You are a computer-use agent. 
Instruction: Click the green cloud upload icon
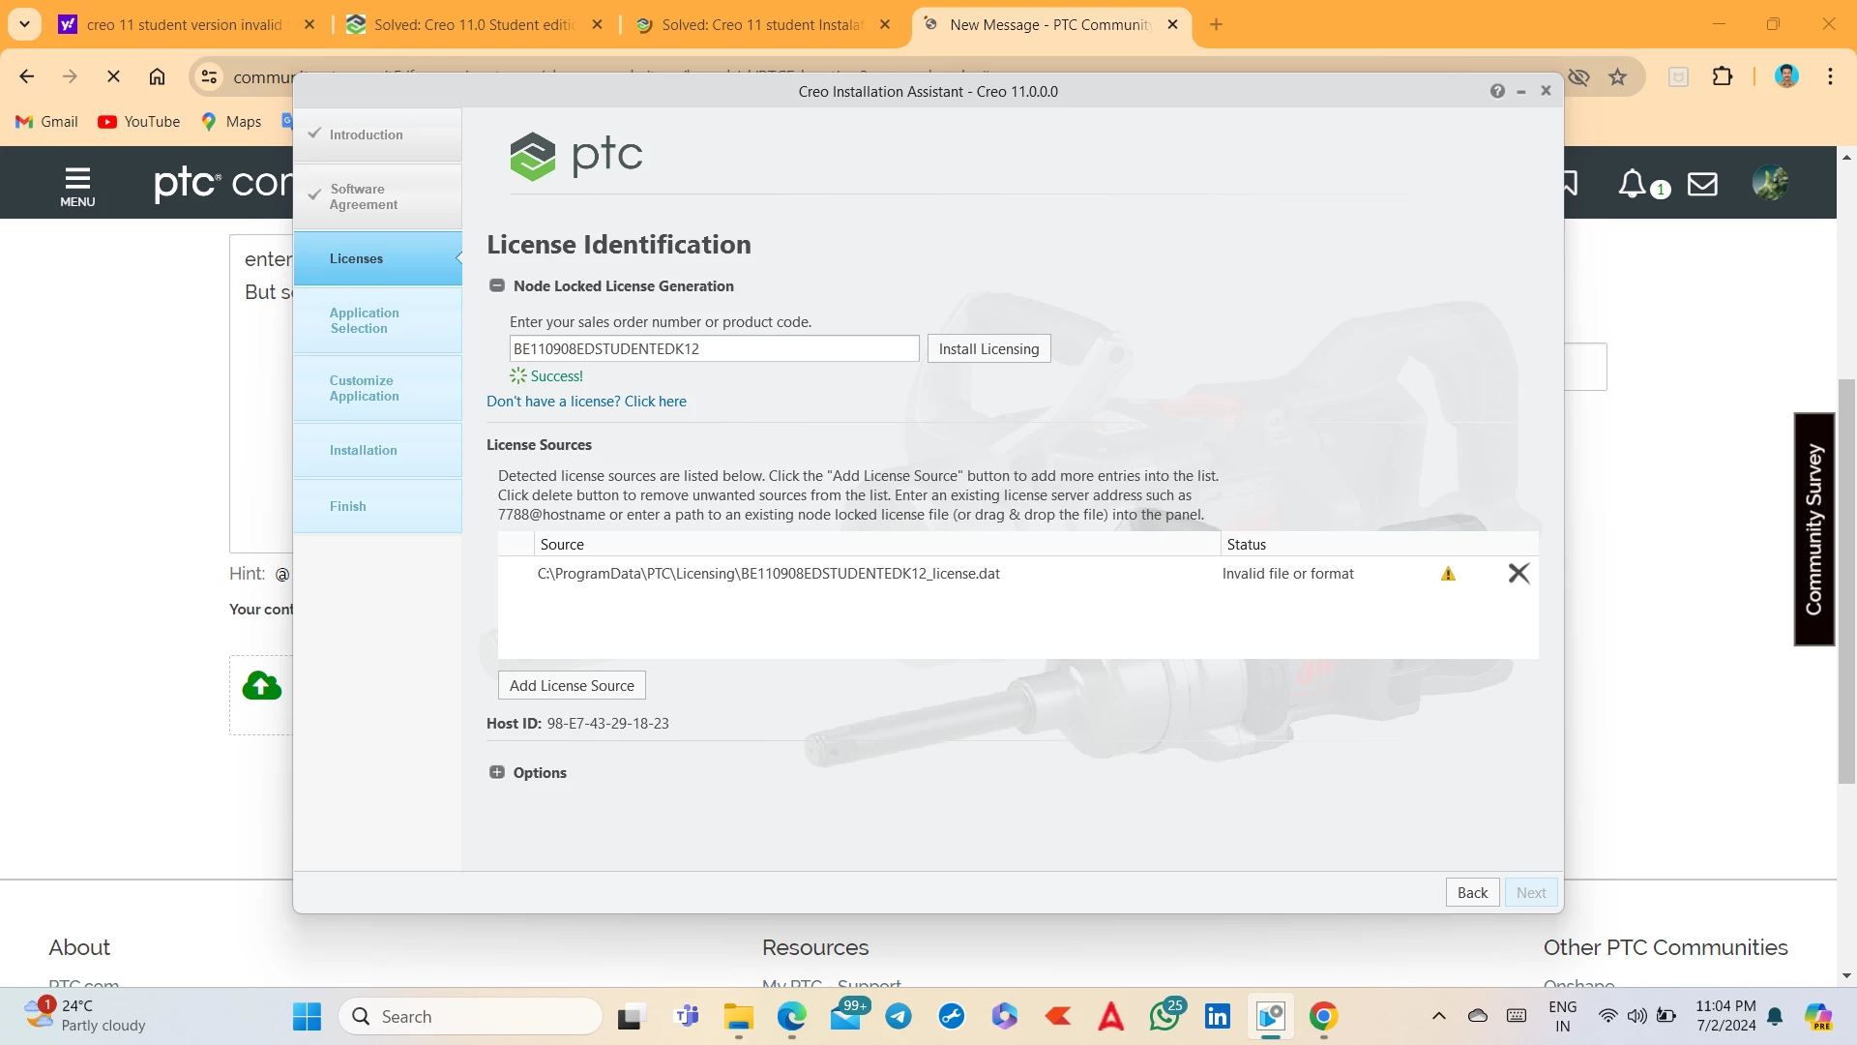click(x=261, y=686)
